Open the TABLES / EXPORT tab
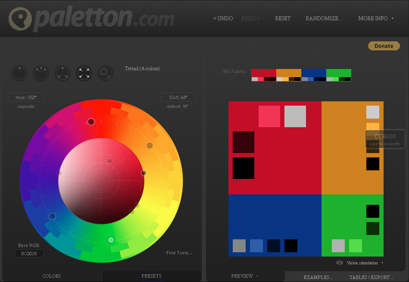Screen dimensions: 409x282 click(x=372, y=277)
